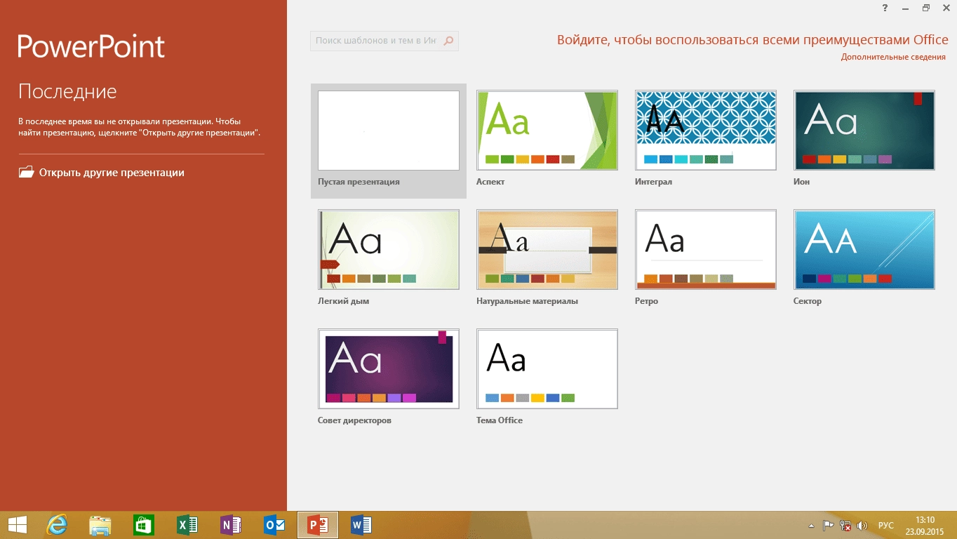Select the Пустая презентация thumbnail
The image size is (957, 539).
coord(389,131)
